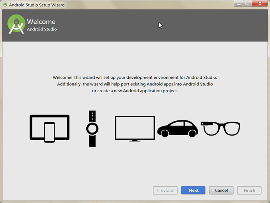Screen dimensions: 270x203
Task: Click the Android Studio logo in the header
Action: [x=16, y=25]
